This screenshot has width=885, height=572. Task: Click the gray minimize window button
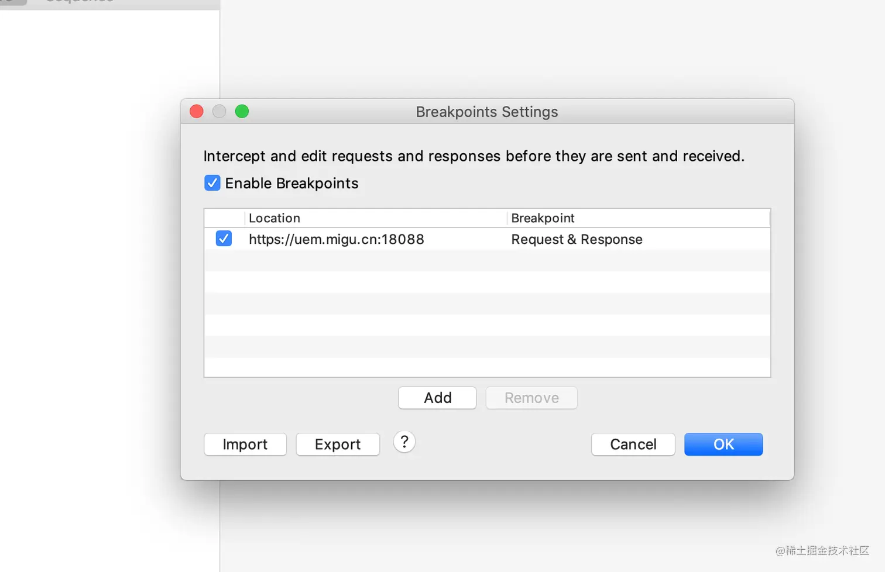(x=219, y=111)
